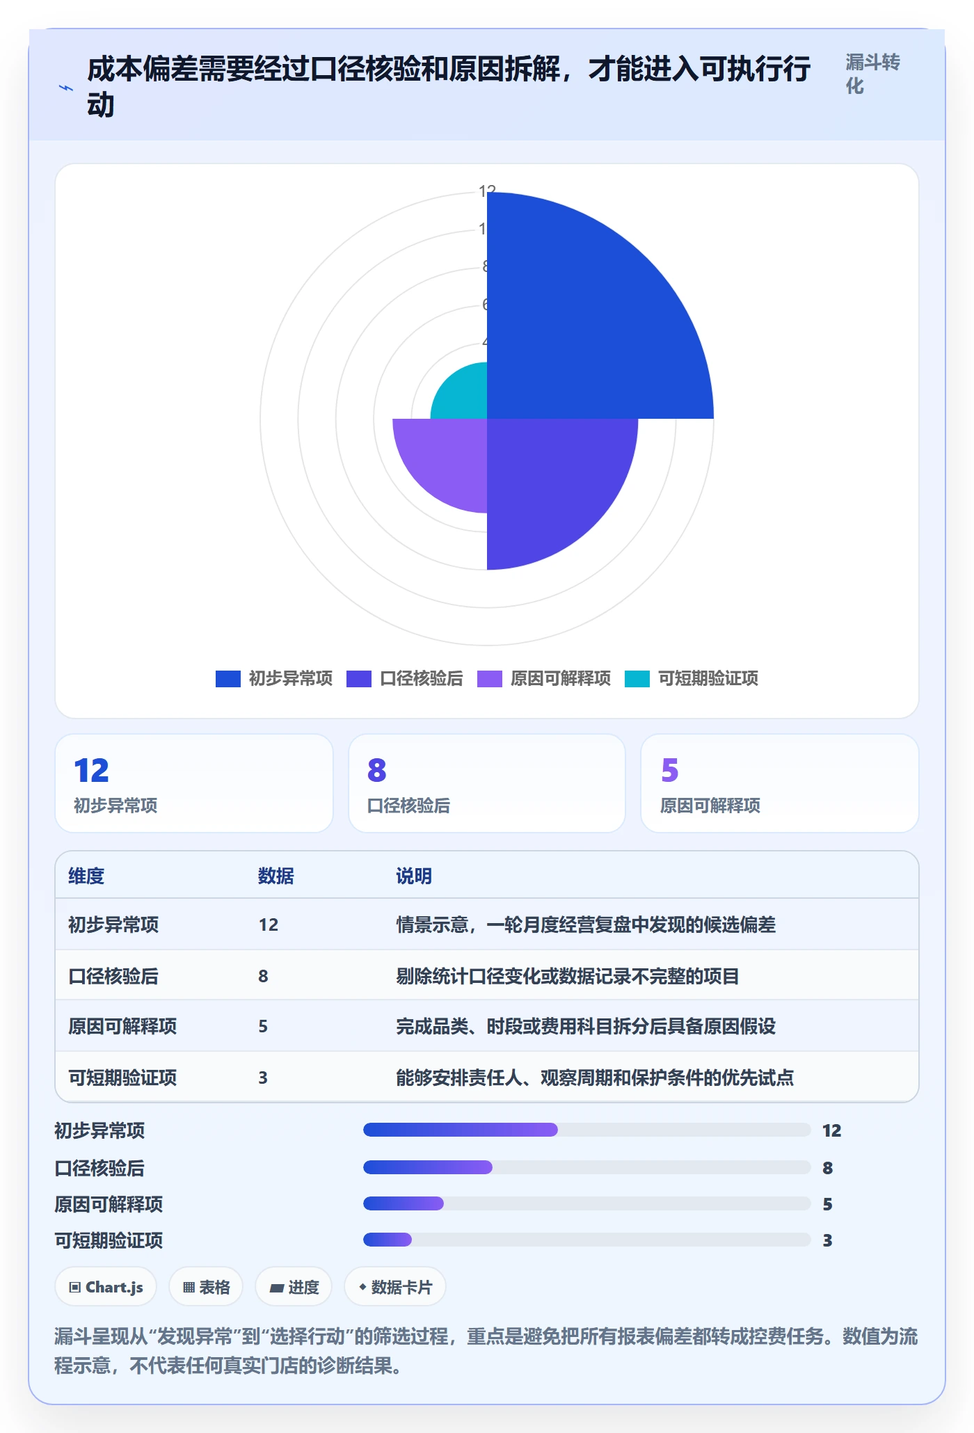The width and height of the screenshot is (974, 1433).
Task: Click the 说明 column header
Action: click(x=414, y=876)
